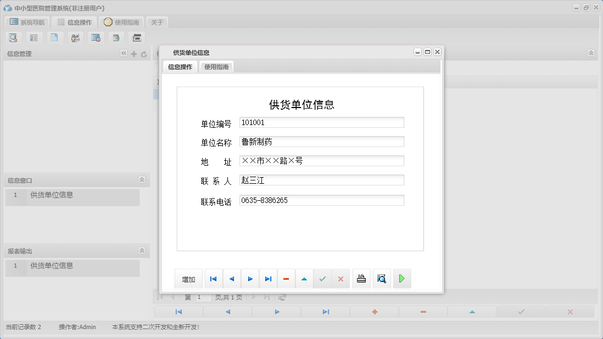Select the search magnifier icon in the toolbar

[13, 37]
